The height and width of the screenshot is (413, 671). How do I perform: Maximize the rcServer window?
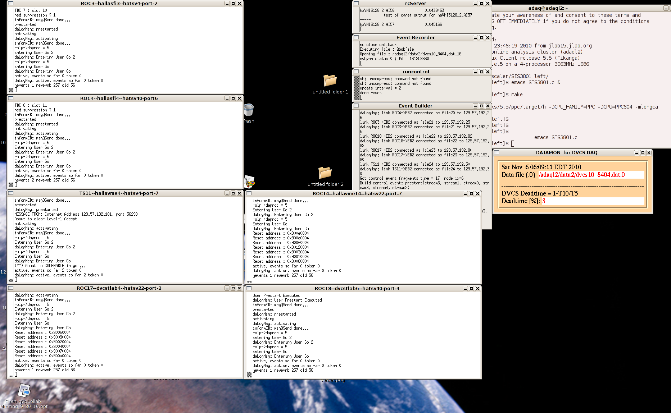point(481,3)
